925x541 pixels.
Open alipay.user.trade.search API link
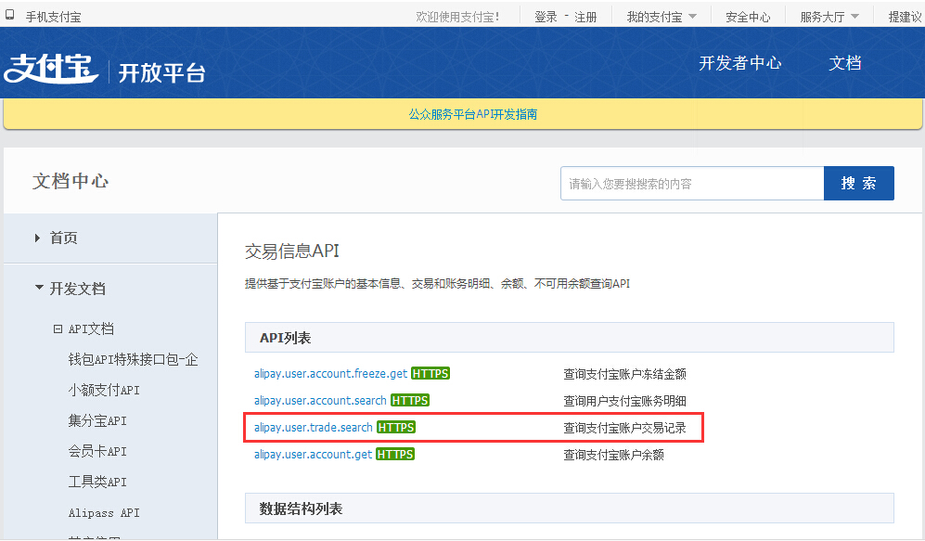point(314,428)
